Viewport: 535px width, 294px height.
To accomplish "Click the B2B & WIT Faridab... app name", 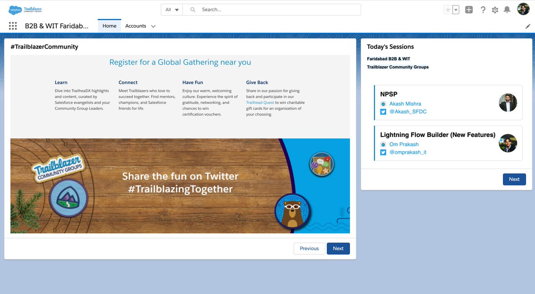I will click(x=57, y=26).
